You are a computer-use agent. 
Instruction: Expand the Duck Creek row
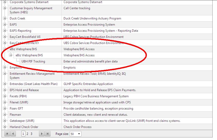pyautogui.click(x=5, y=18)
